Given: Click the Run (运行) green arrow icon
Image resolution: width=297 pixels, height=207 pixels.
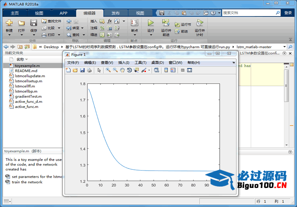Looking at the screenshot, I should (x=150, y=23).
